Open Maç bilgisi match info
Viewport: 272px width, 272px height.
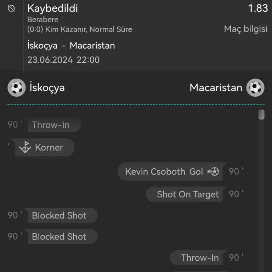pyautogui.click(x=245, y=29)
